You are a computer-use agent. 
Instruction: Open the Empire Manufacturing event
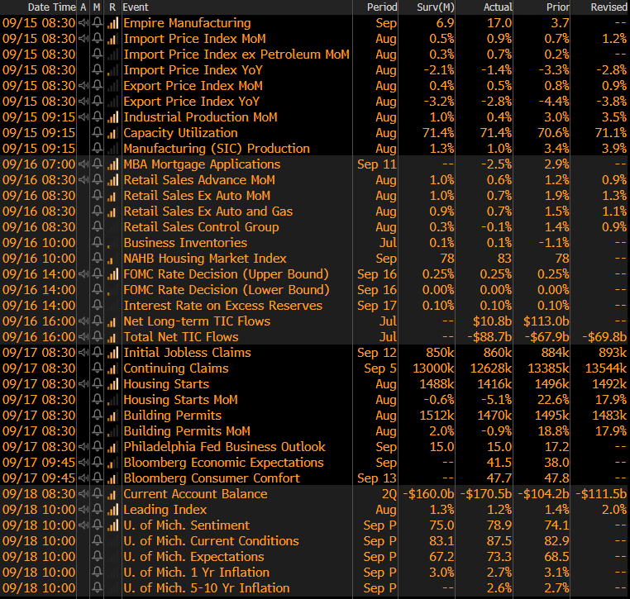pos(187,23)
